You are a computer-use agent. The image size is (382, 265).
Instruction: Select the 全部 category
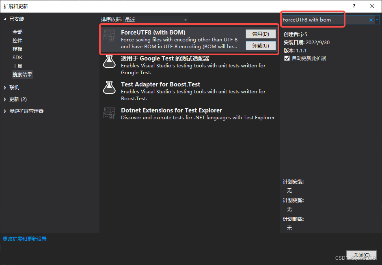[17, 32]
